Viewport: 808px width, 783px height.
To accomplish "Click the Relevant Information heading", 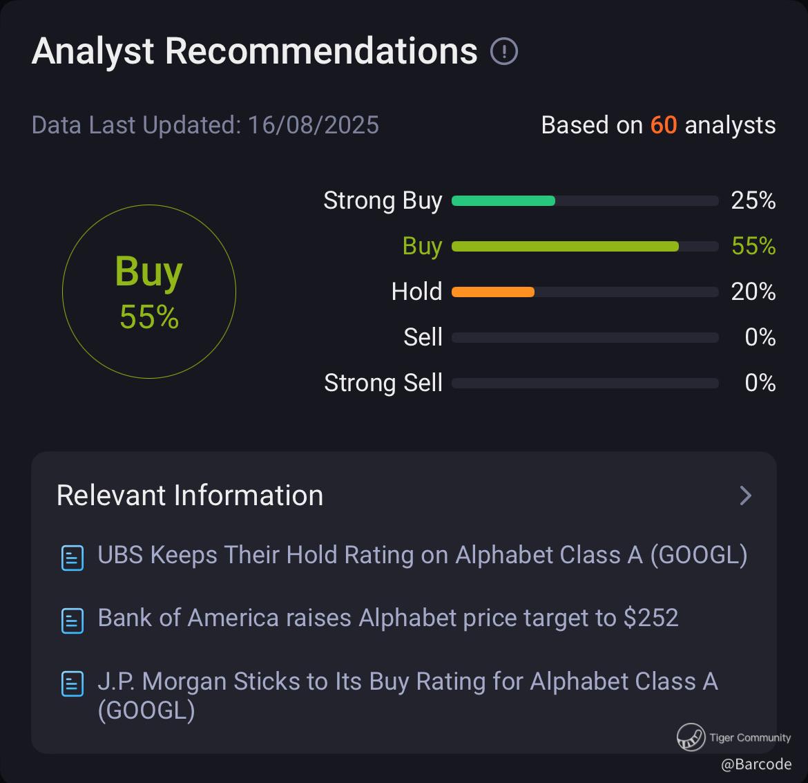I will 190,496.
